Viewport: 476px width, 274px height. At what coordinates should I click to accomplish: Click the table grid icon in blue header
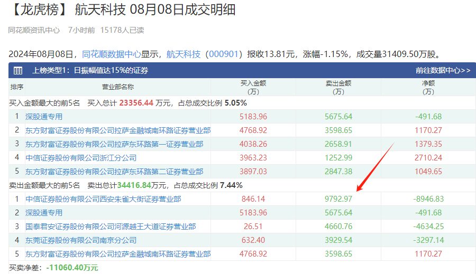(x=18, y=71)
